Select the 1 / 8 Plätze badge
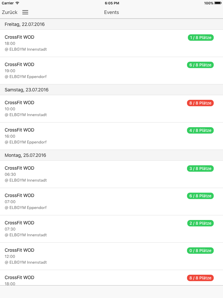The width and height of the screenshot is (223, 298). pos(201,38)
